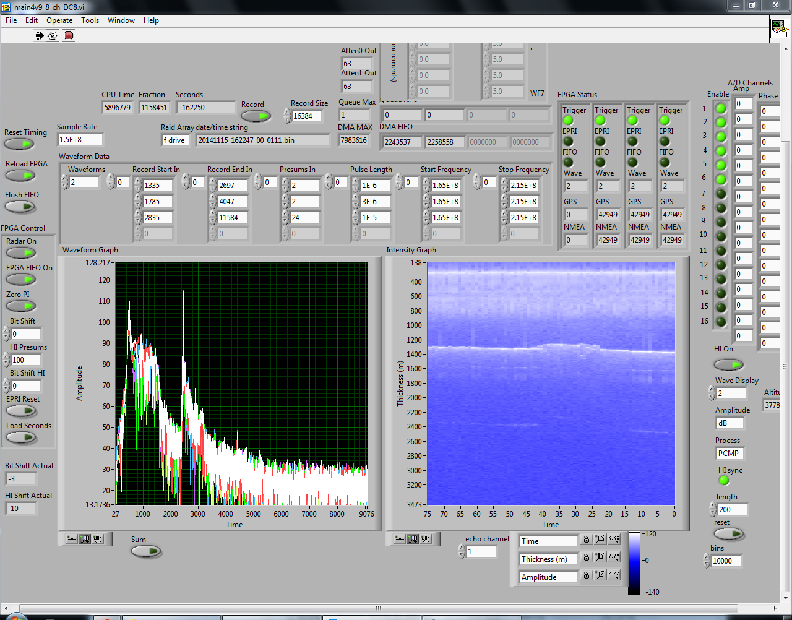
Task: Click autoscale icon for Thickness (m) scale
Action: coord(600,557)
